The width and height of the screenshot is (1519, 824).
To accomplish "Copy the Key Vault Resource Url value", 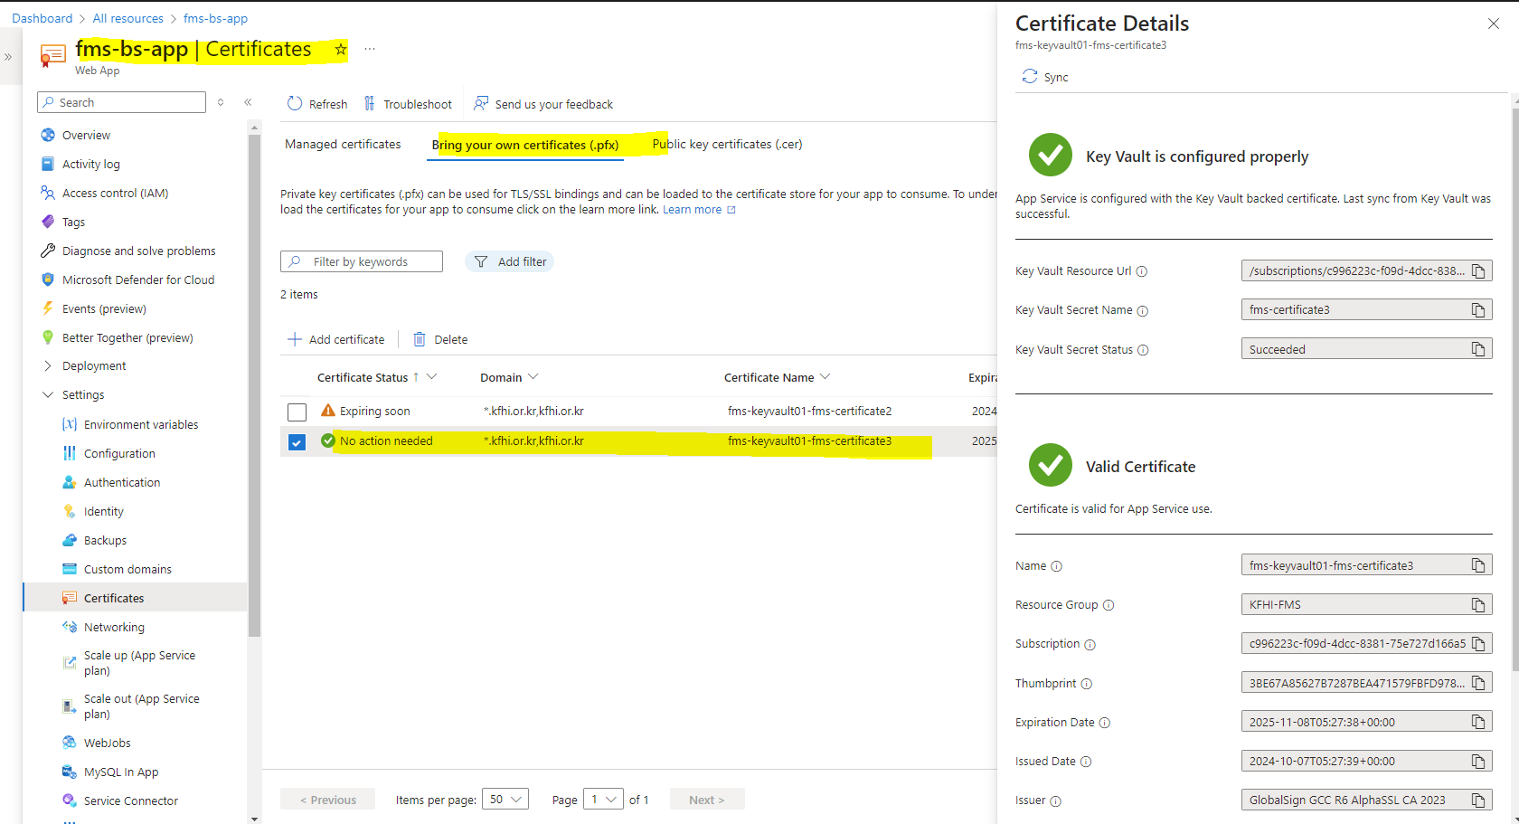I will (1478, 271).
